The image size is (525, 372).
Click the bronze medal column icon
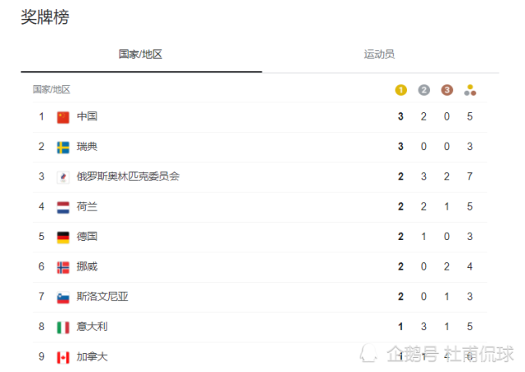[446, 90]
